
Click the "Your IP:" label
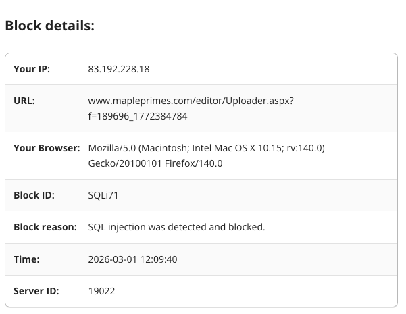click(x=32, y=69)
